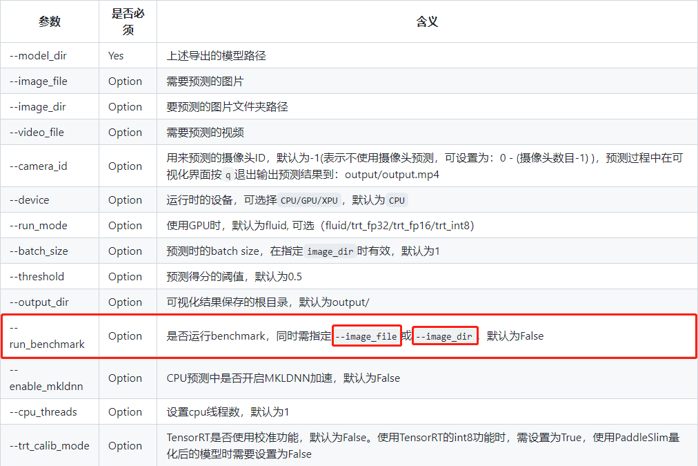Image resolution: width=698 pixels, height=466 pixels.
Task: Click the --image_dir row description
Action: pyautogui.click(x=228, y=106)
